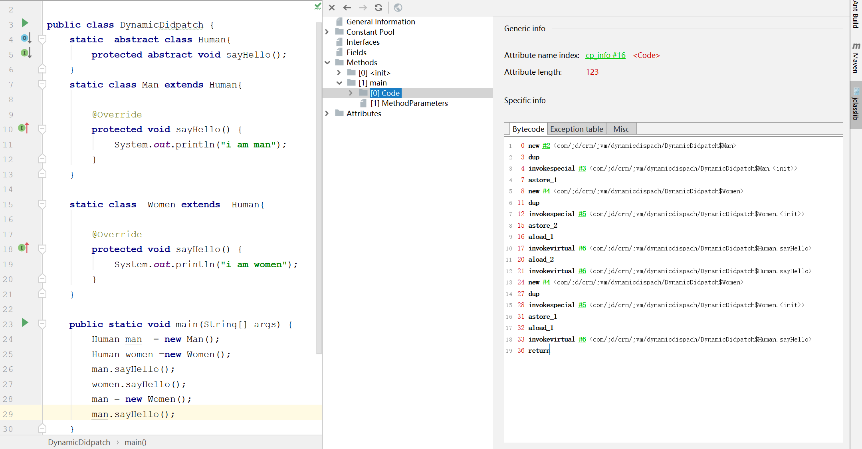Click the run gutter icon beside class DynamicDidpatch
Viewport: 862px width, 449px height.
click(25, 23)
